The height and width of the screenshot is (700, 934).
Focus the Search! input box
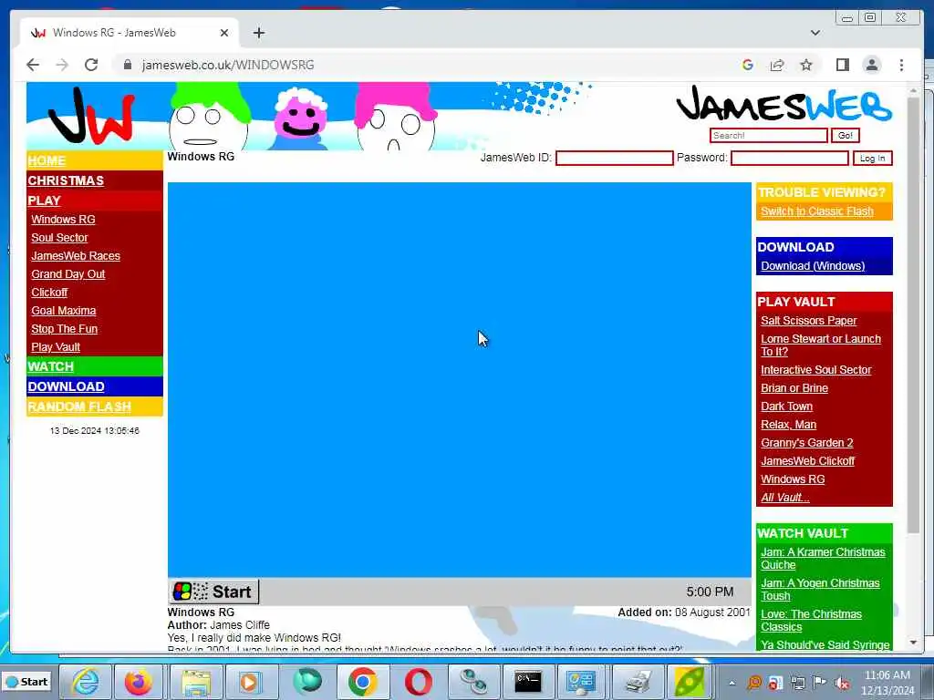[768, 136]
